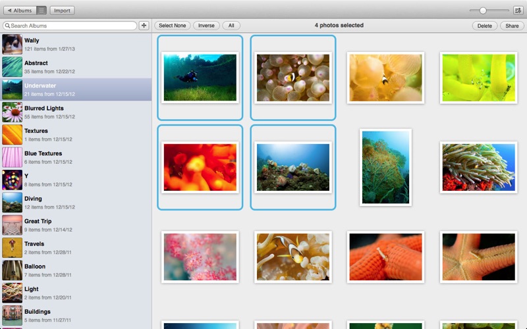Toggle the album list view icon

(x=42, y=11)
